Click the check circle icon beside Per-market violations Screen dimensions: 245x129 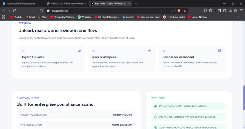click(x=156, y=117)
